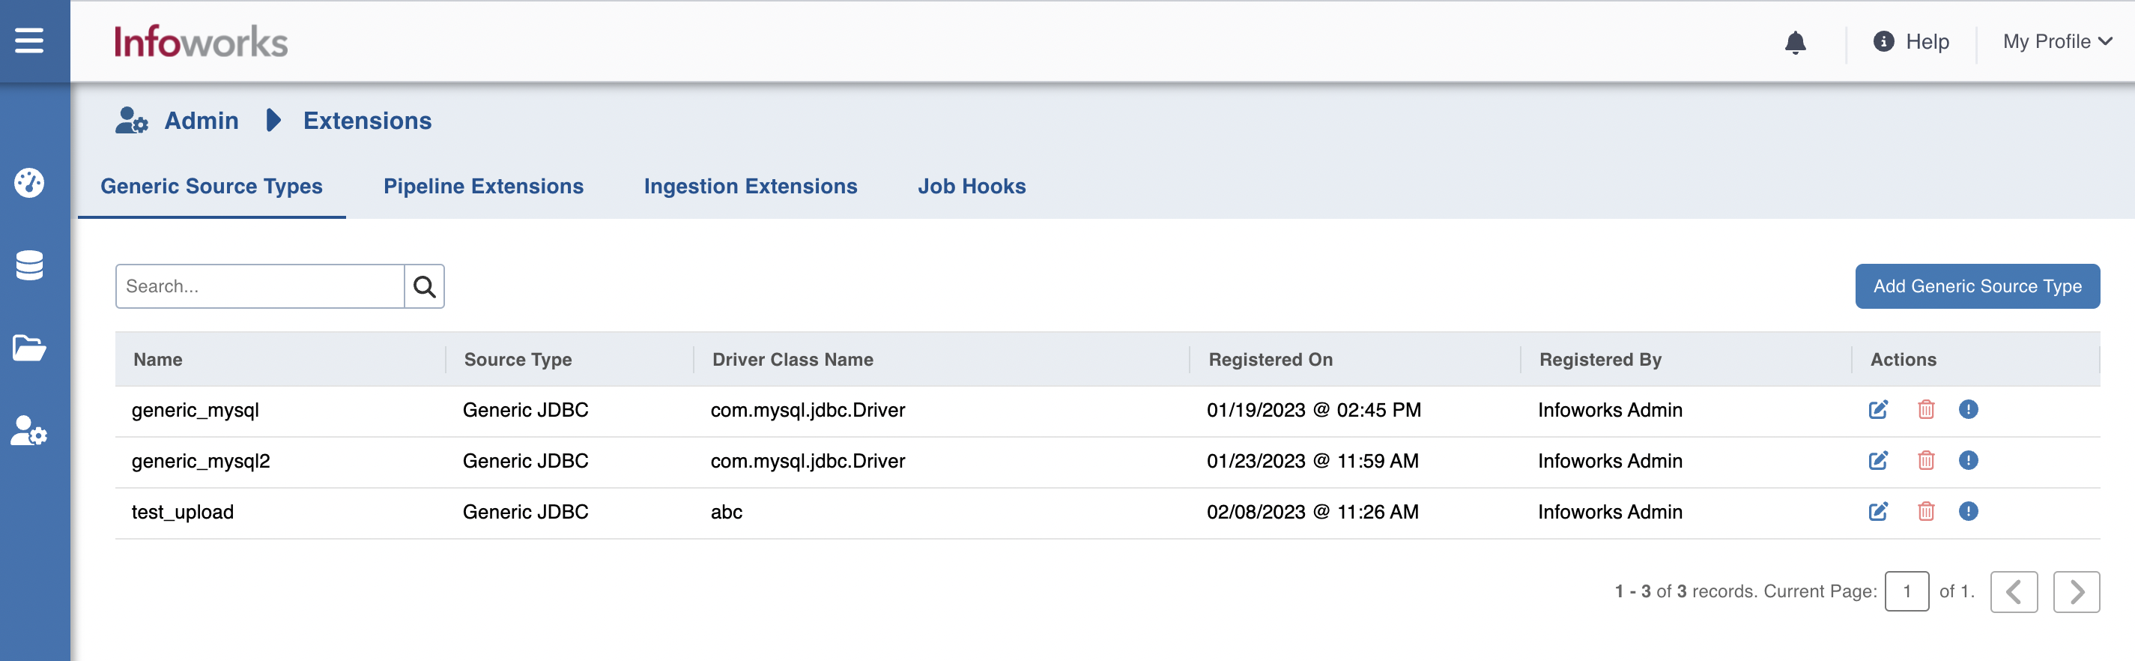Click Generic JDBC in test_upload row

click(525, 512)
